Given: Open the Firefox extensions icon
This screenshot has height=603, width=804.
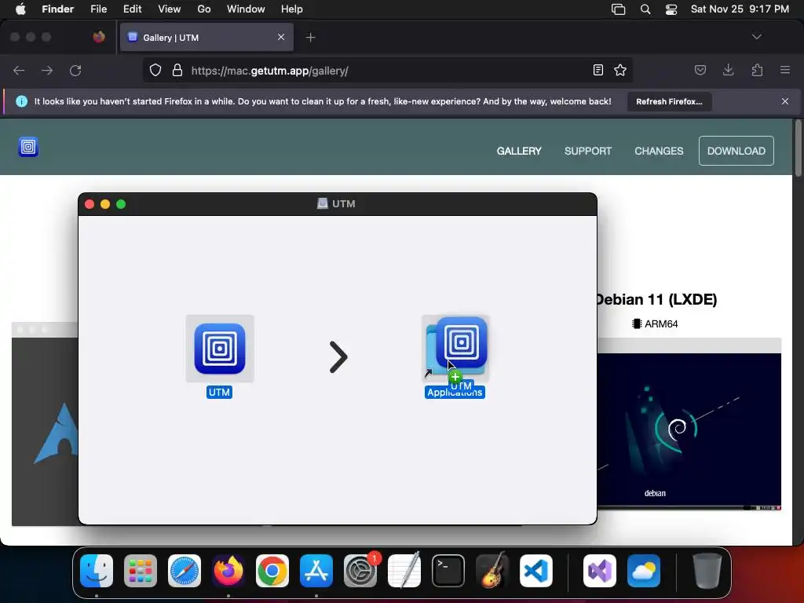Looking at the screenshot, I should (x=757, y=70).
